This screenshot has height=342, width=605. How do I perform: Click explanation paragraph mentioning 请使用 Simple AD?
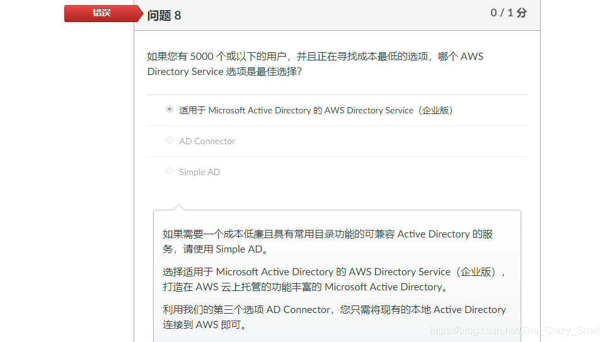328,241
